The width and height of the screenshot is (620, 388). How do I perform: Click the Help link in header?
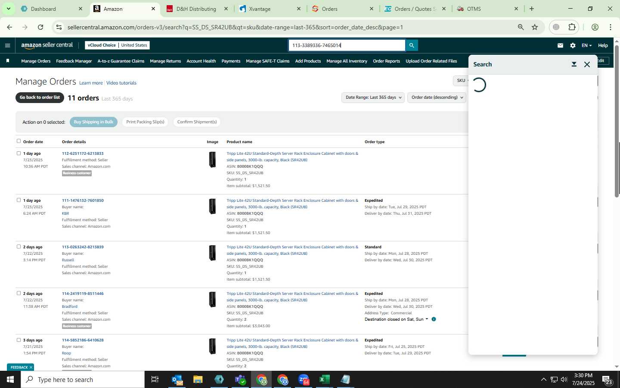click(603, 45)
